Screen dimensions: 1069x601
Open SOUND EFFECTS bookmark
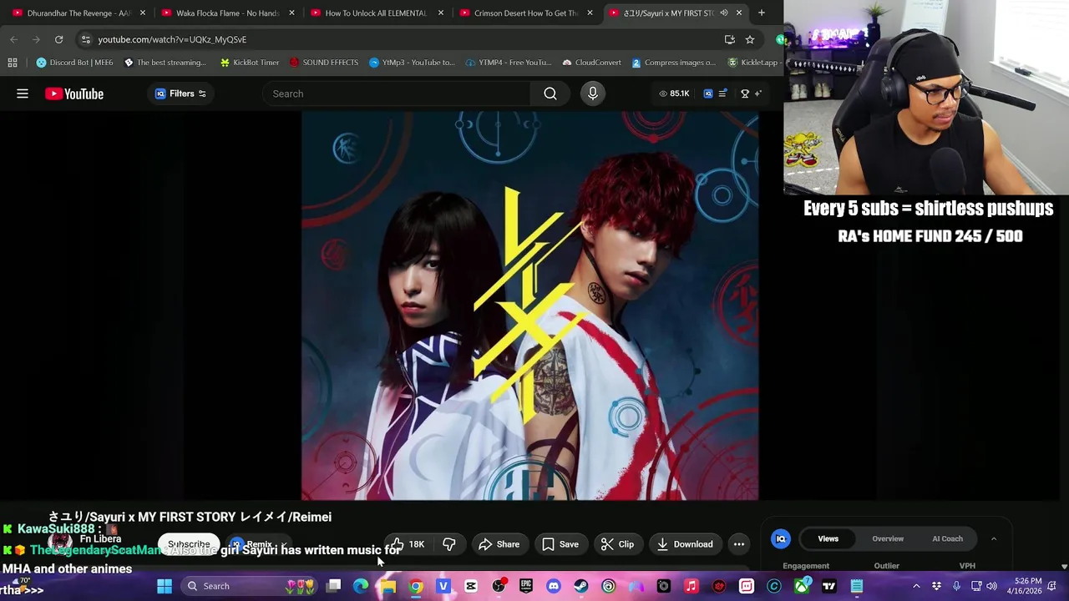pyautogui.click(x=323, y=63)
